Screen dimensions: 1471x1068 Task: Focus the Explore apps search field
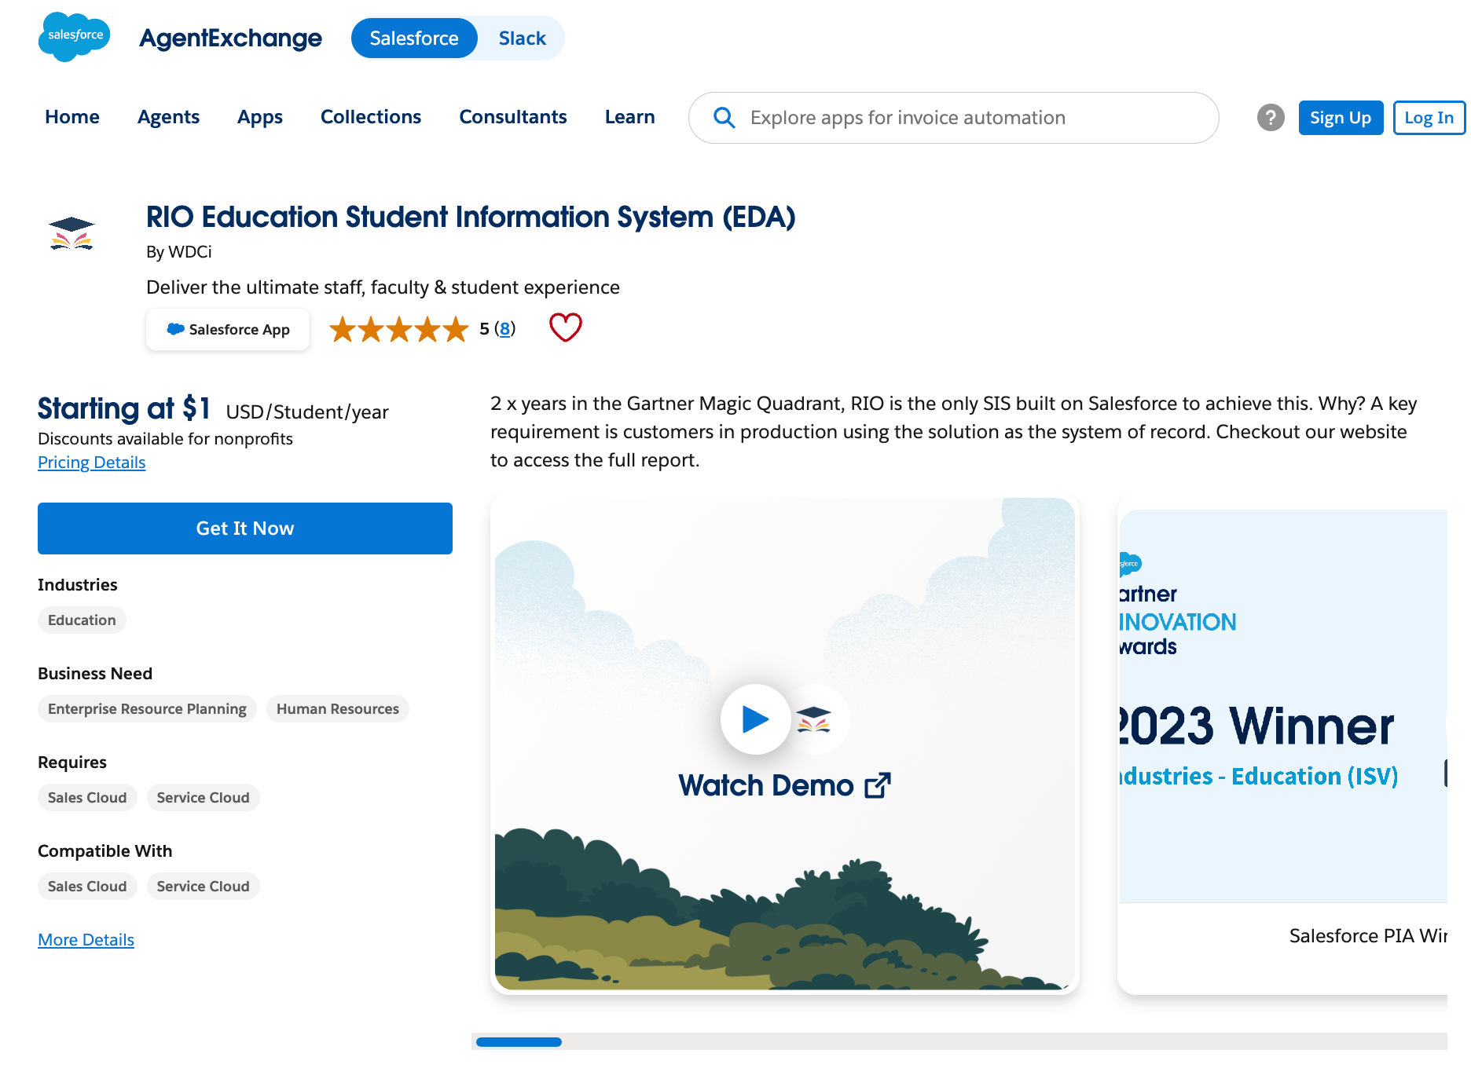point(953,118)
